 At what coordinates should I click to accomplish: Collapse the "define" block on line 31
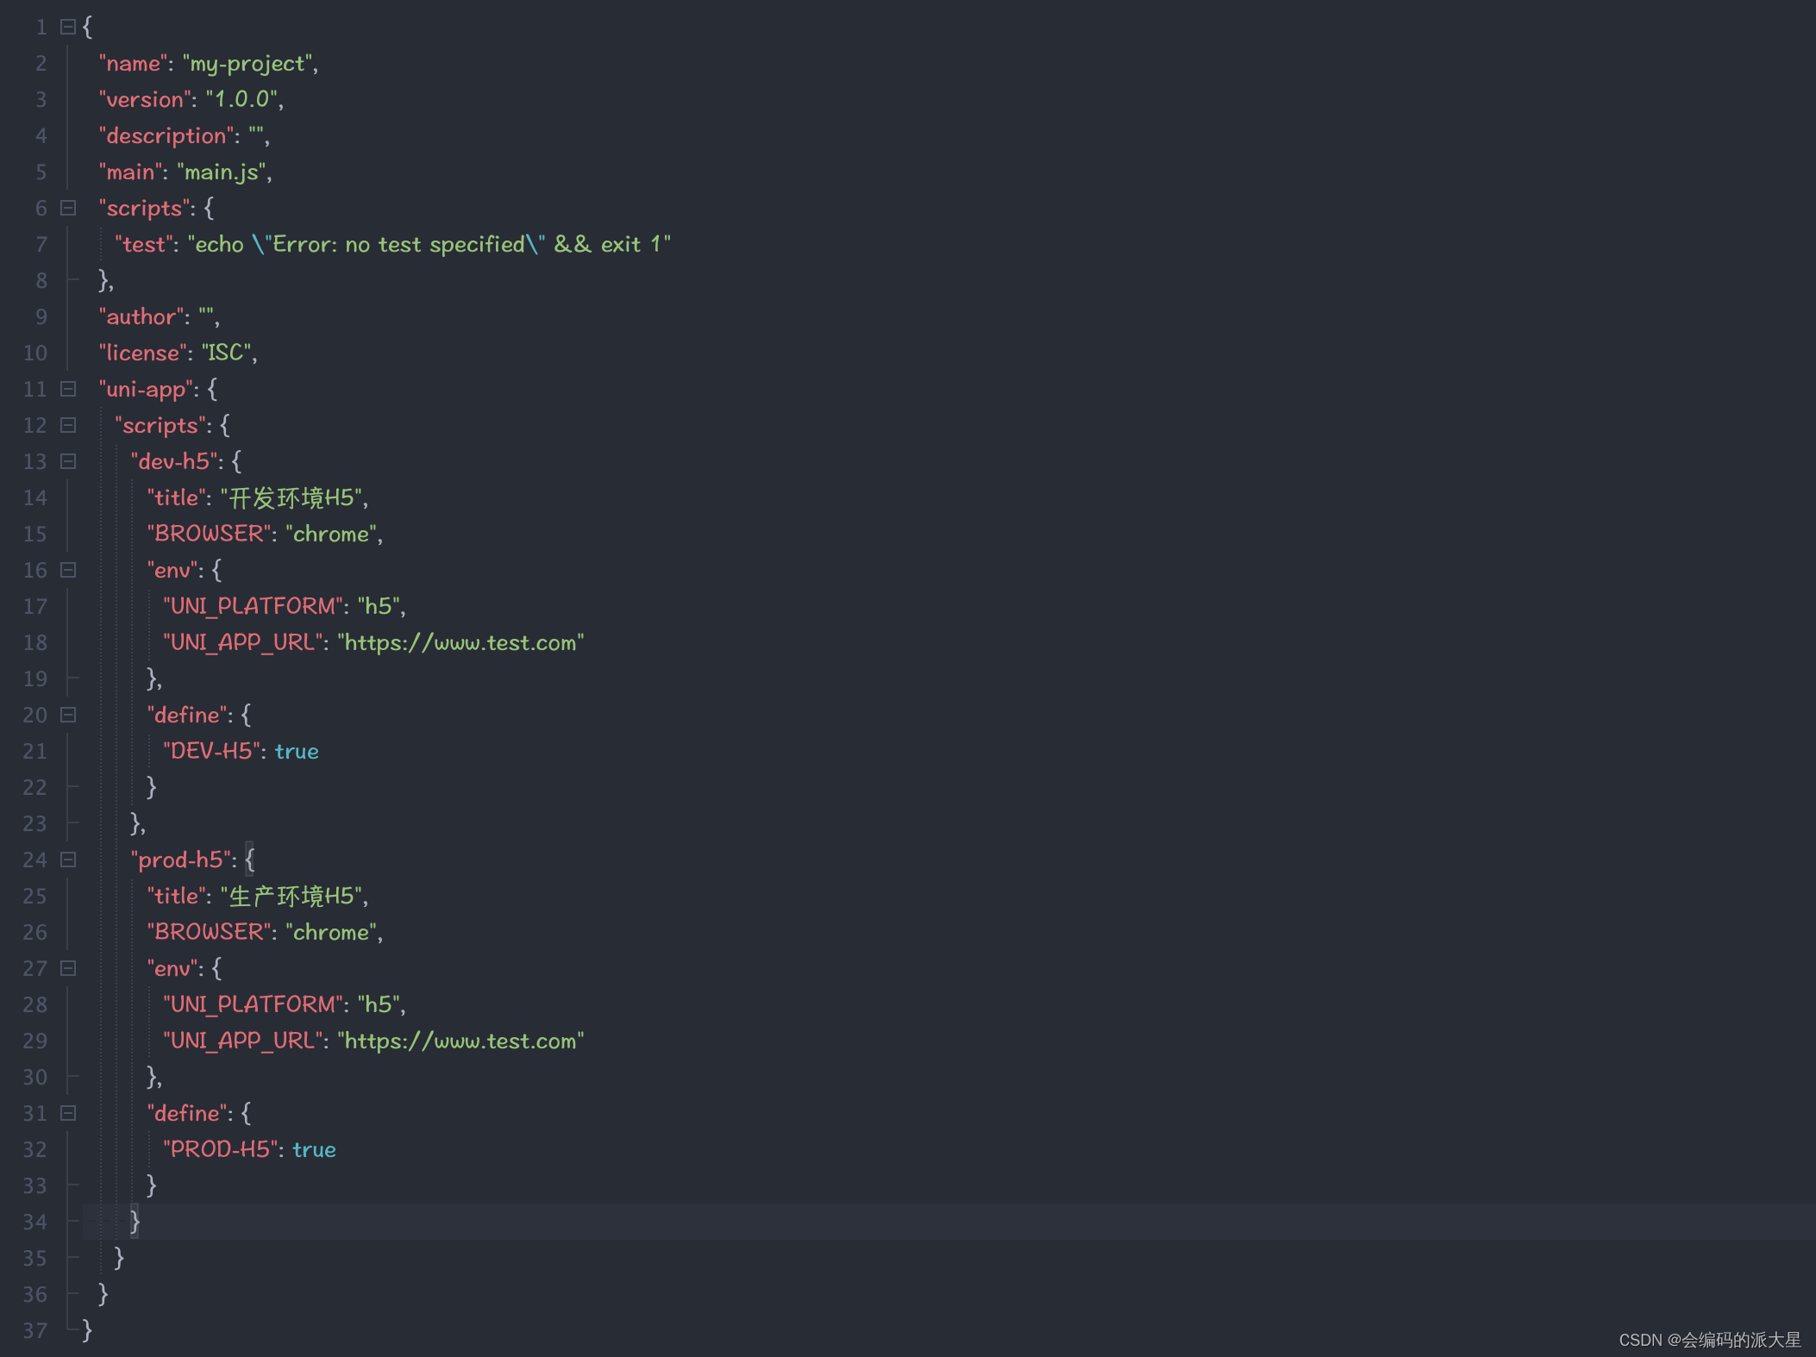[x=66, y=1113]
